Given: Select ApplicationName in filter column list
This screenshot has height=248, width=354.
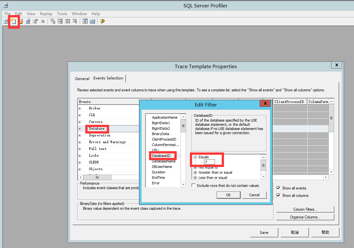Looking at the screenshot, I should (x=164, y=117).
